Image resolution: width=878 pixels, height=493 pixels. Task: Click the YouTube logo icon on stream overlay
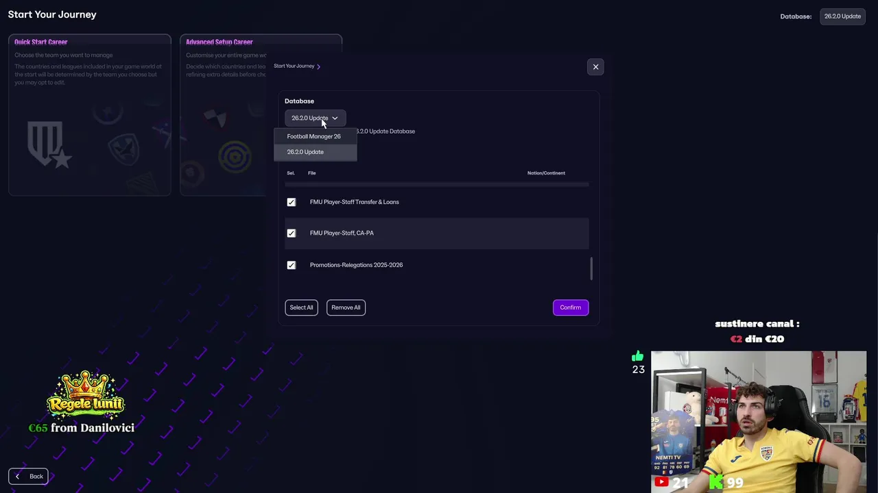pyautogui.click(x=661, y=482)
